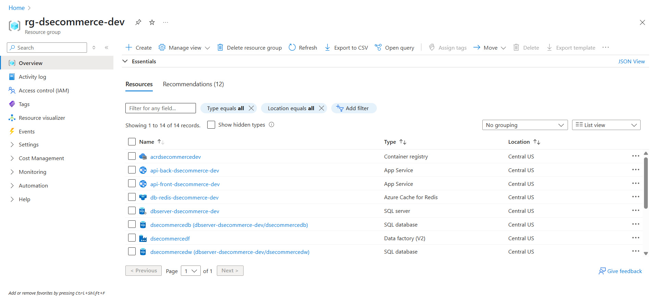This screenshot has height=297, width=656.
Task: Click the Create plus icon
Action: pyautogui.click(x=129, y=47)
